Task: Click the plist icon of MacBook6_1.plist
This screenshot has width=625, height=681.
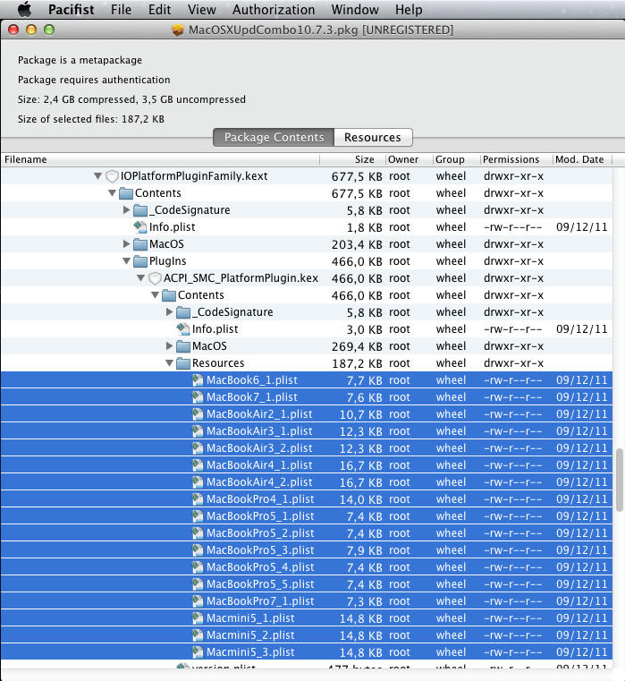Action: pyautogui.click(x=198, y=380)
